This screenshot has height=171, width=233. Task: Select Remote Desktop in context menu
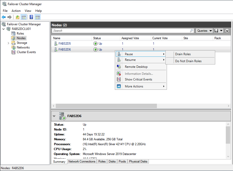[x=141, y=67]
